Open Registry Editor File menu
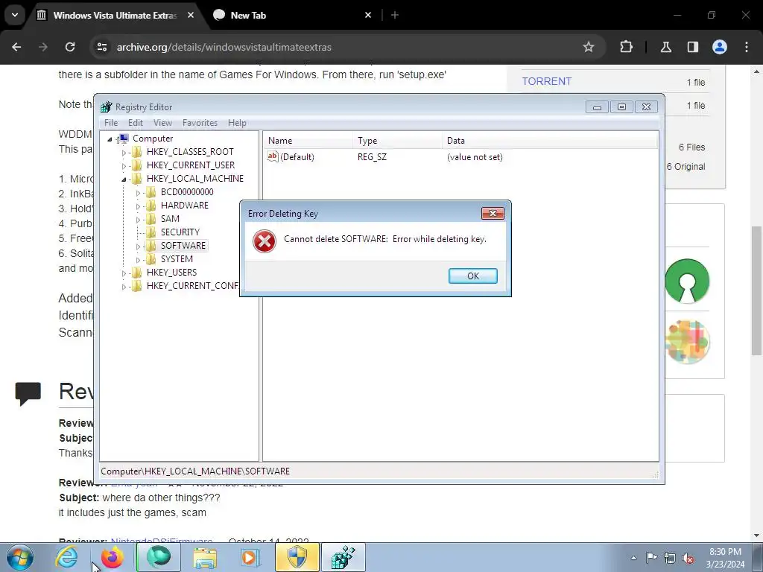The image size is (763, 572). tap(111, 123)
